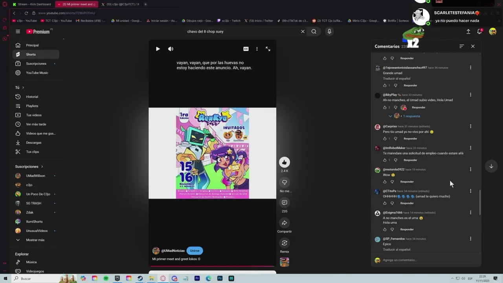Open the account avatar menu
503x283 pixels.
(x=492, y=31)
